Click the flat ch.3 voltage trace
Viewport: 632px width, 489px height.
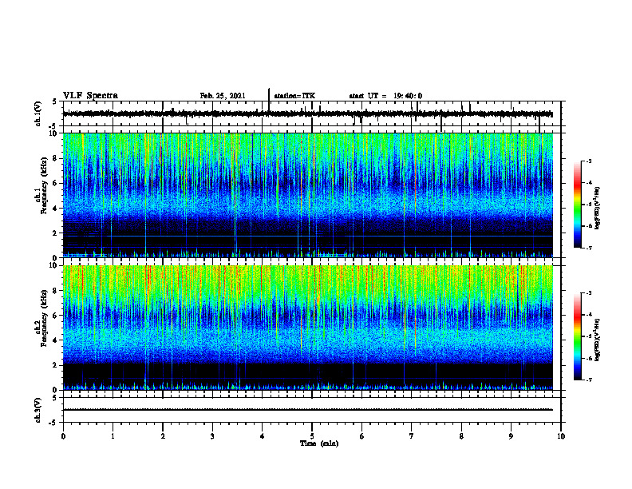pos(308,410)
